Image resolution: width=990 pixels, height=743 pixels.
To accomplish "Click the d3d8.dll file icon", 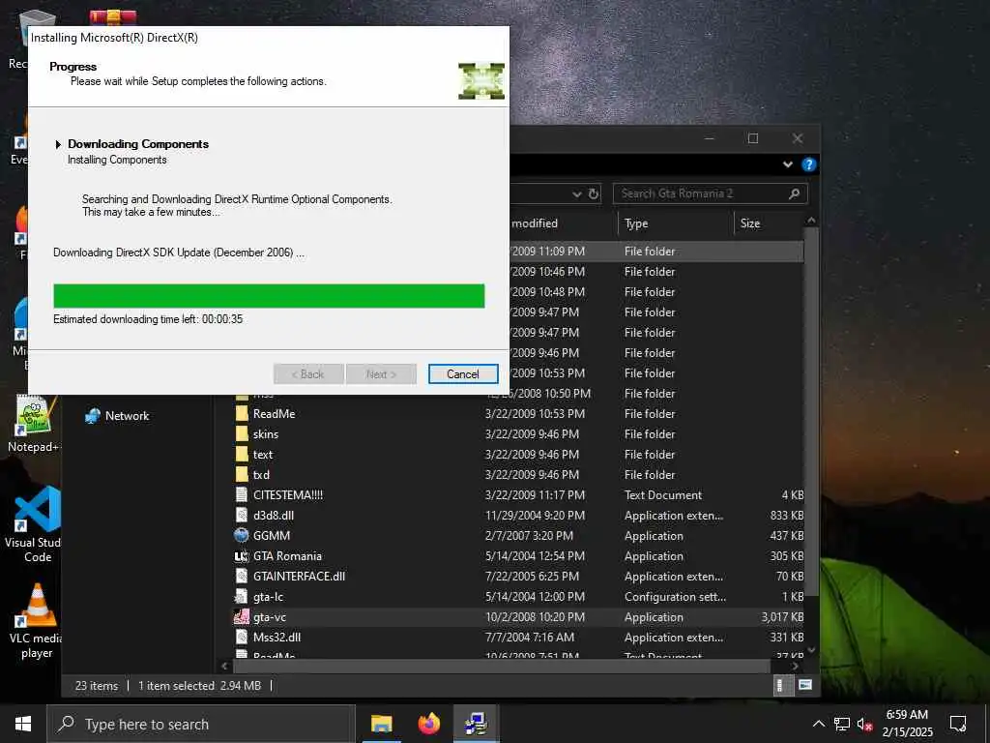I will (241, 515).
